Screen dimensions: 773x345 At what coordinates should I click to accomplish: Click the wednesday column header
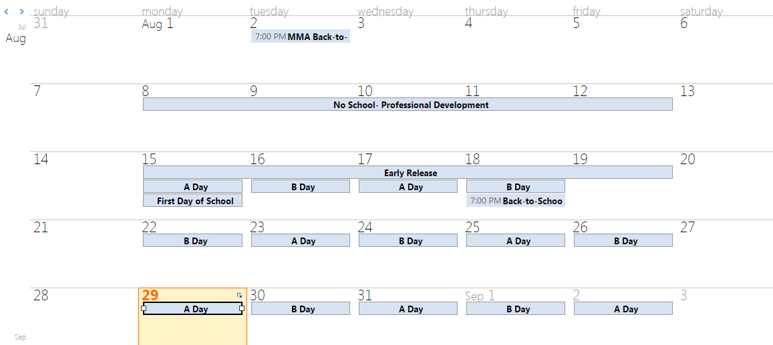click(x=385, y=11)
